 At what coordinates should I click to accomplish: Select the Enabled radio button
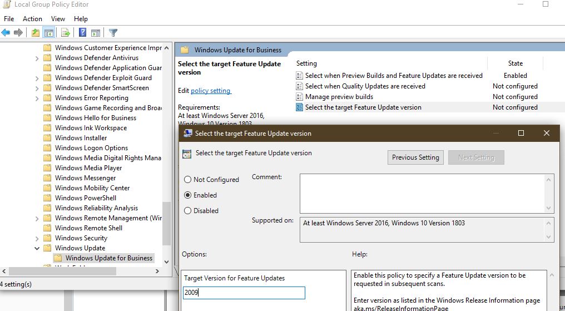point(187,195)
